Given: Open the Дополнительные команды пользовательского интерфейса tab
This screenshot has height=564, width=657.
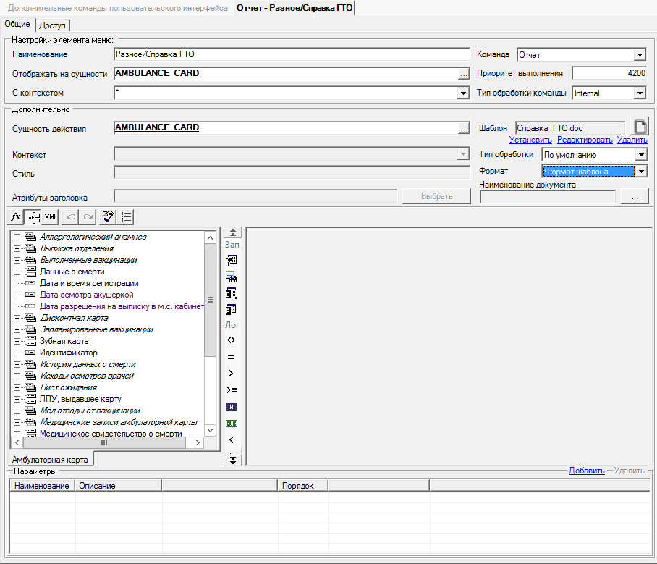Looking at the screenshot, I should coord(118,8).
